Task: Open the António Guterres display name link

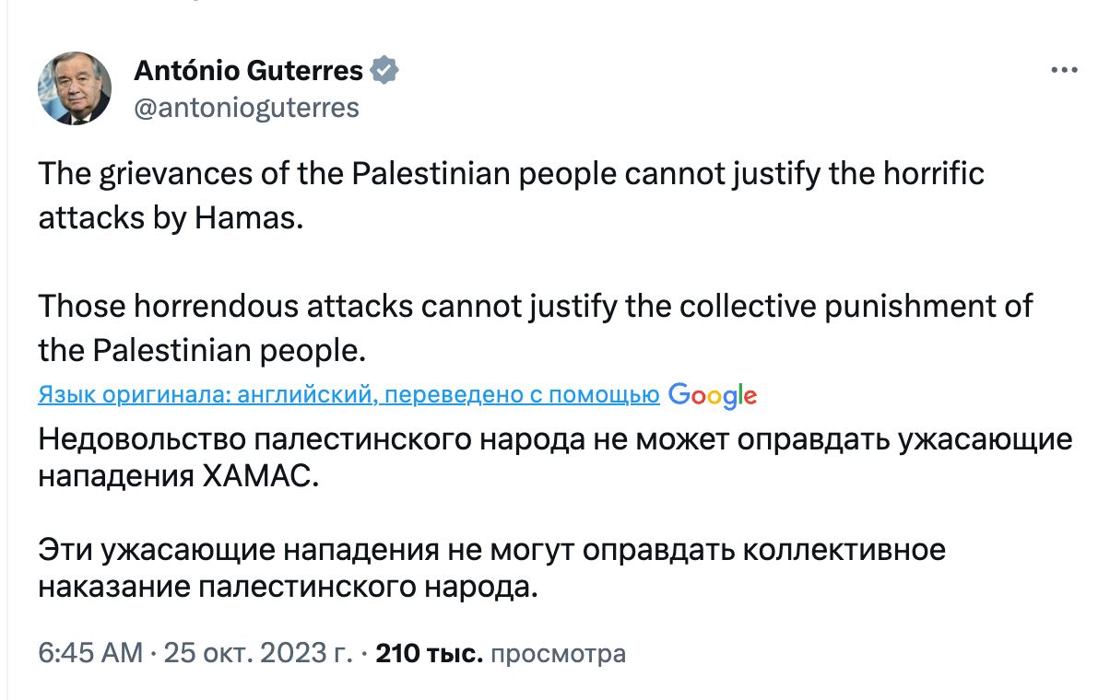Action: pyautogui.click(x=249, y=70)
